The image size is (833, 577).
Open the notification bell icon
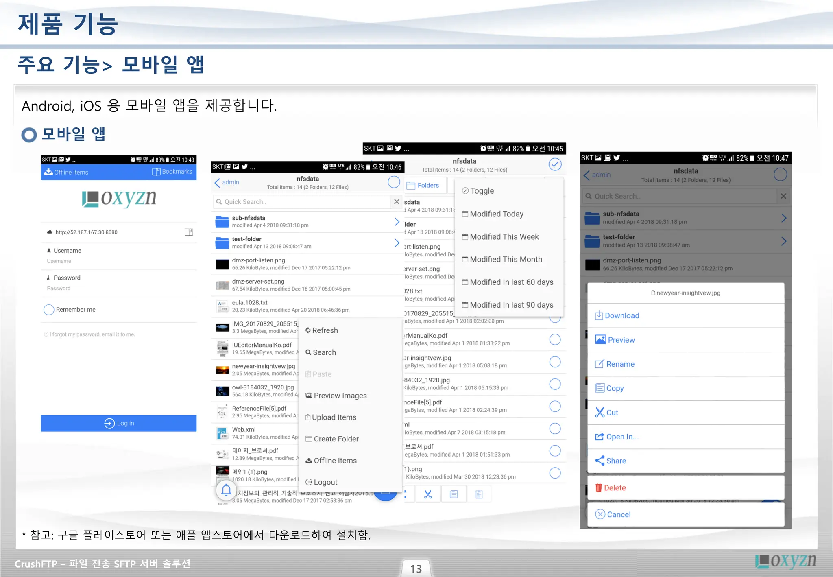226,490
